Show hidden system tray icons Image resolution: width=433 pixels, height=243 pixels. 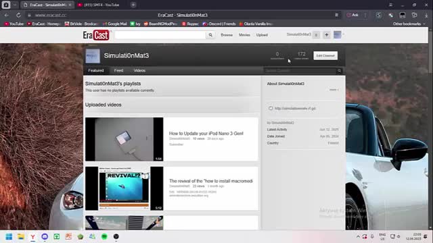(x=358, y=236)
